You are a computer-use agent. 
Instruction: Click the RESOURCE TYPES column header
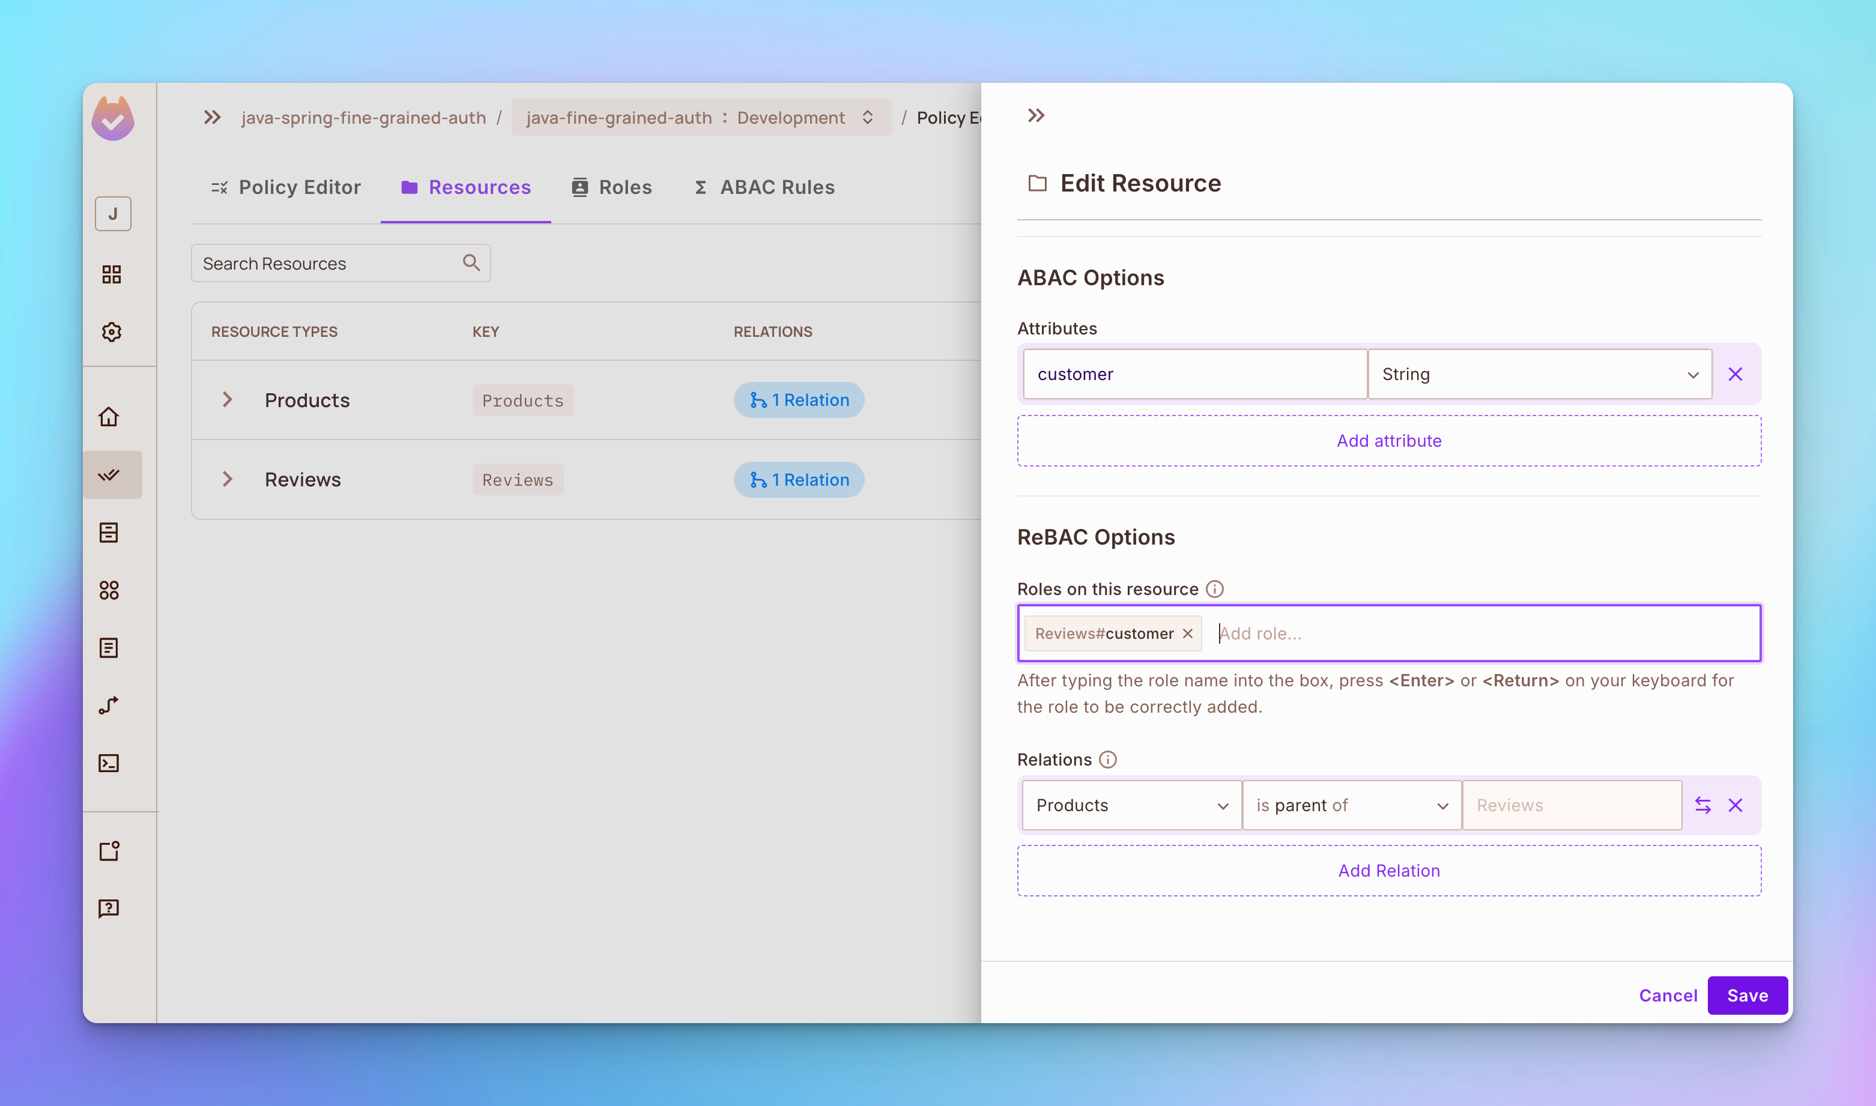274,331
